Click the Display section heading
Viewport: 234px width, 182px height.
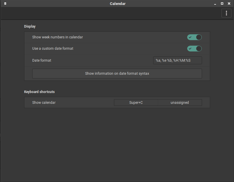pos(30,26)
